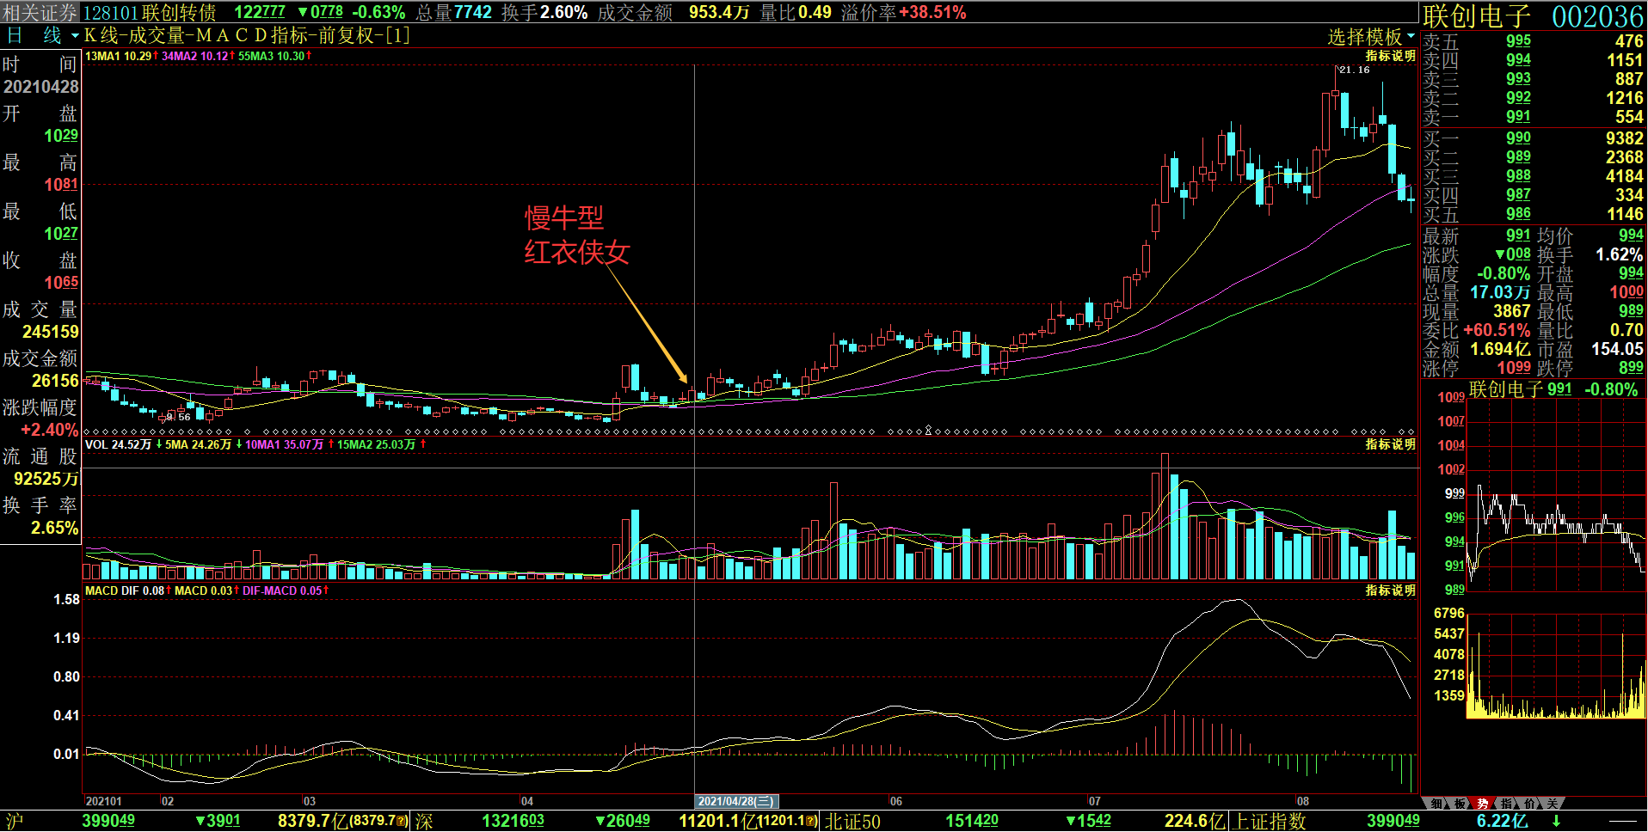The height and width of the screenshot is (832, 1648).
Task: Select the 买一 bid row at 990
Action: (1533, 138)
